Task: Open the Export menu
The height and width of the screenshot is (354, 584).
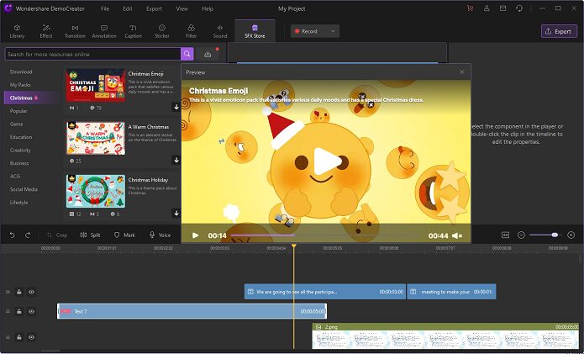Action: point(154,8)
